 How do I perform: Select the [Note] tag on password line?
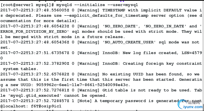coord(85,101)
